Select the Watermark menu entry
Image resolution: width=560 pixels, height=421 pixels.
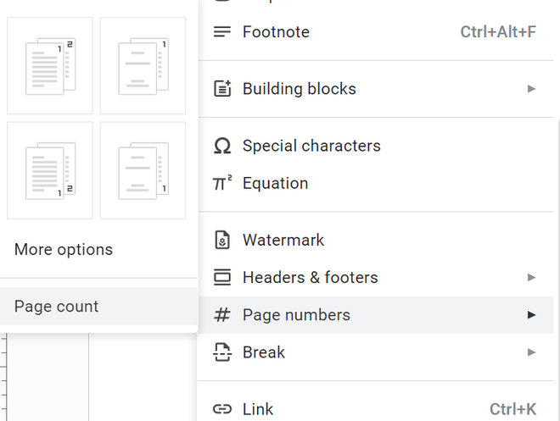pyautogui.click(x=283, y=240)
